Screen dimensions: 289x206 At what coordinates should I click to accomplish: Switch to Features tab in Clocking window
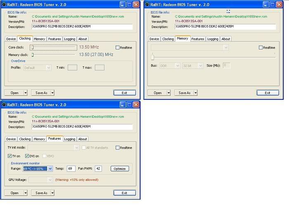[54, 39]
